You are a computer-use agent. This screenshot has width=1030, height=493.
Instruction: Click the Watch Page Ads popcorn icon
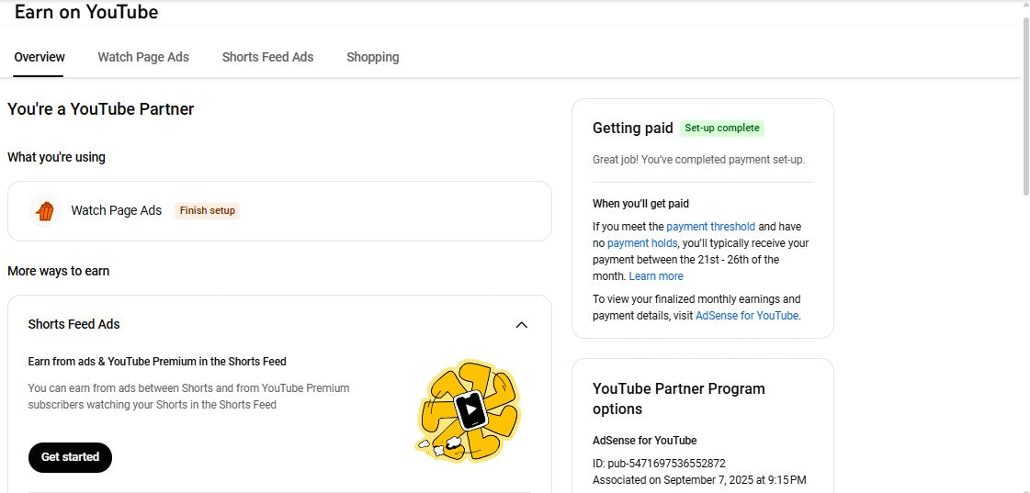tap(45, 211)
